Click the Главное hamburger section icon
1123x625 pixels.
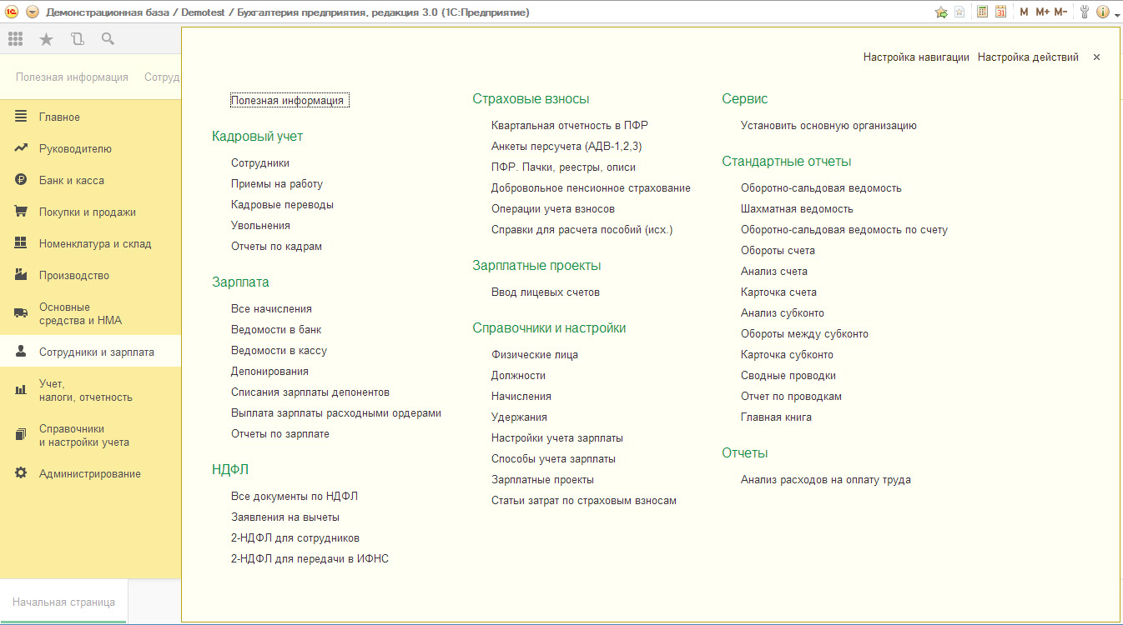(21, 117)
